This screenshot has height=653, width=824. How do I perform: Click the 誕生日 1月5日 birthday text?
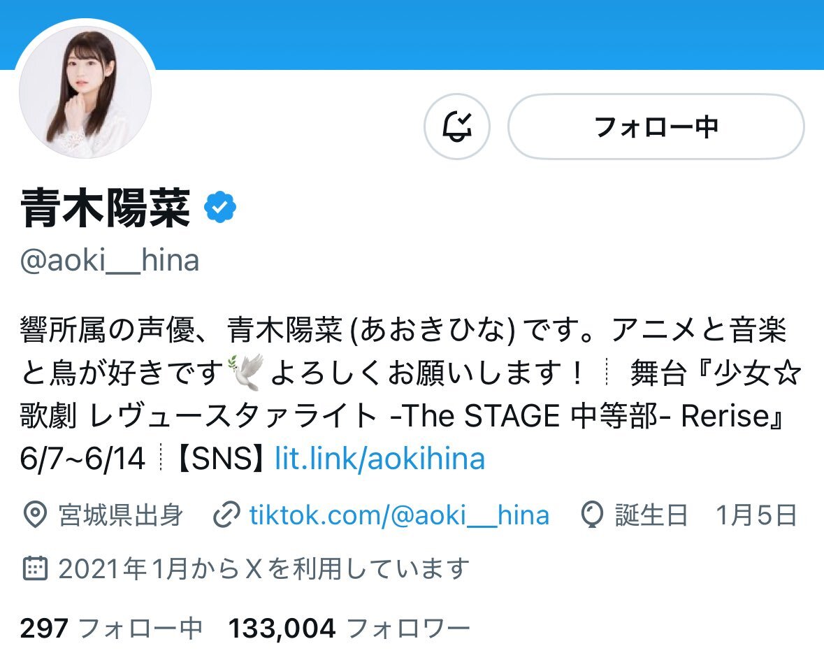707,515
